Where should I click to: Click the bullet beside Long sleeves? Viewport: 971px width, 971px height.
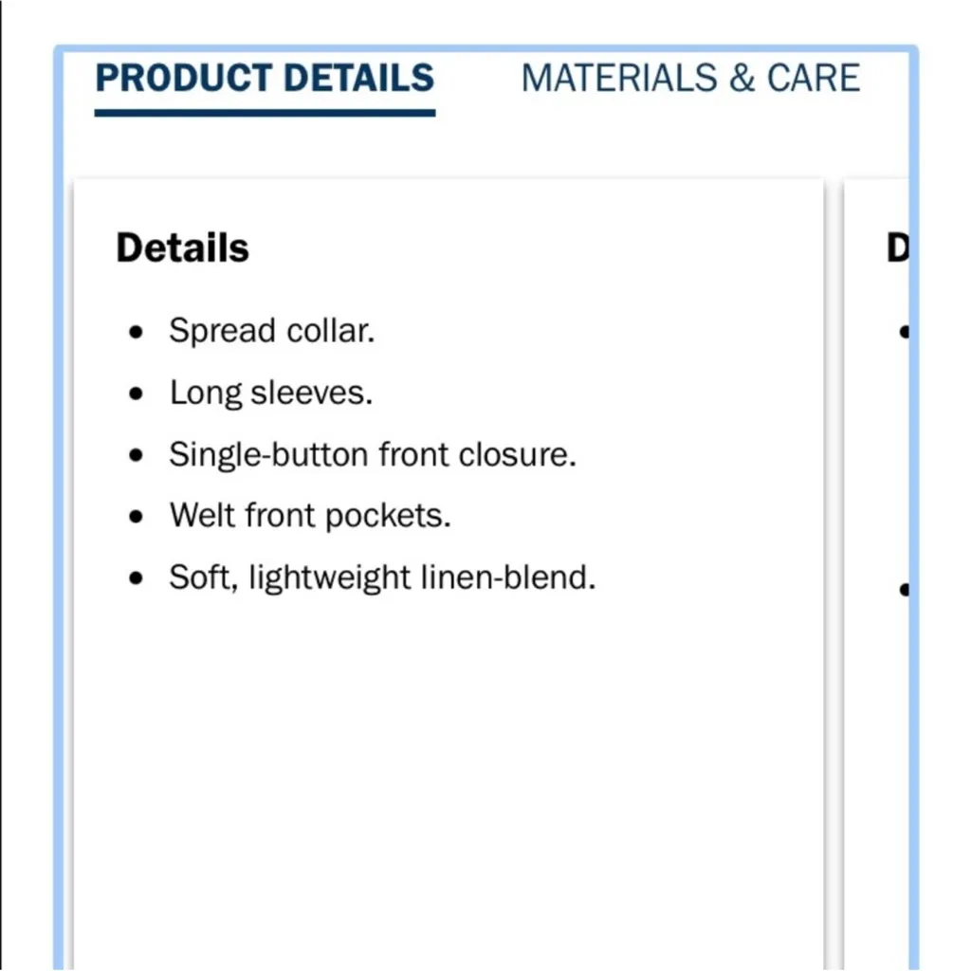(137, 394)
